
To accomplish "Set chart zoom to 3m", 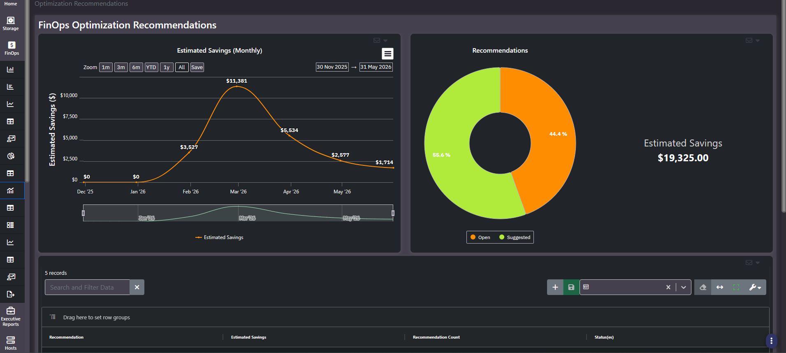I will click(121, 67).
